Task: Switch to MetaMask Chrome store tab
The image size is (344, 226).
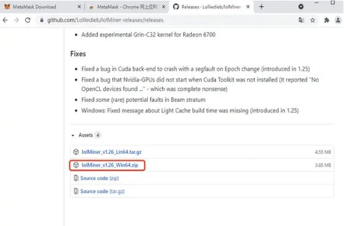Action: point(127,7)
